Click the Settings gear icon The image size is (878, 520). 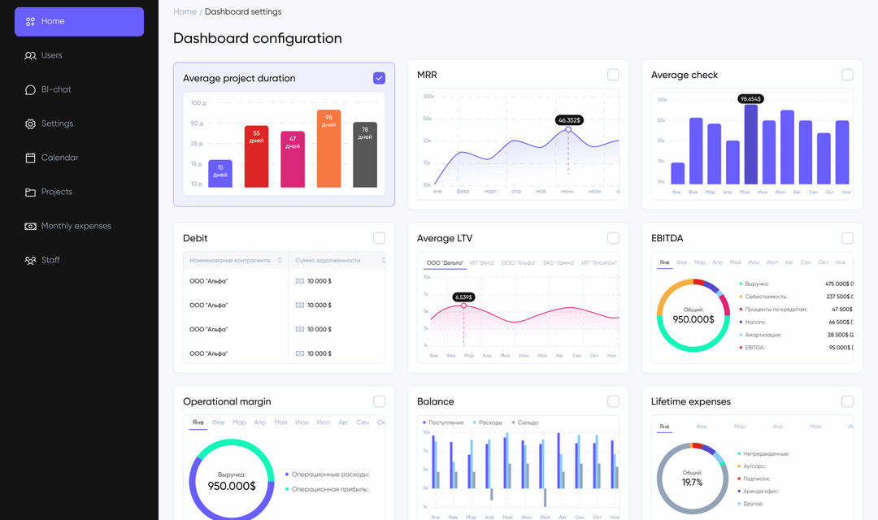[30, 124]
